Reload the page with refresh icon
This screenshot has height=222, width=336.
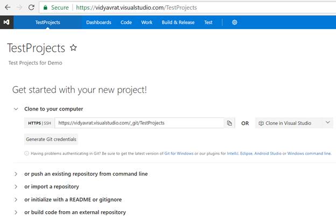(x=31, y=8)
